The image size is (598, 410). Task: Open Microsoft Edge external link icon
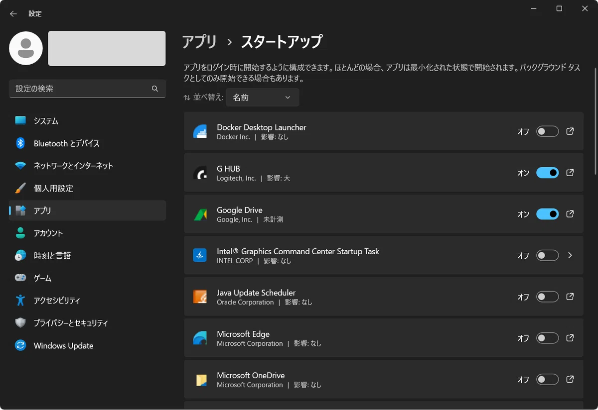570,338
